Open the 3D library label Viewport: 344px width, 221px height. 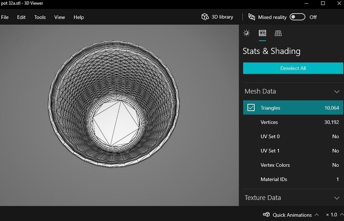coord(222,17)
